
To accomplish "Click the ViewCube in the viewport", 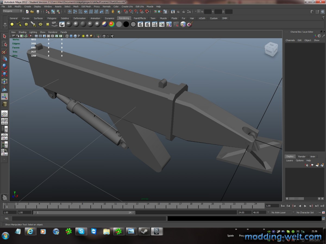I will pyautogui.click(x=271, y=50).
